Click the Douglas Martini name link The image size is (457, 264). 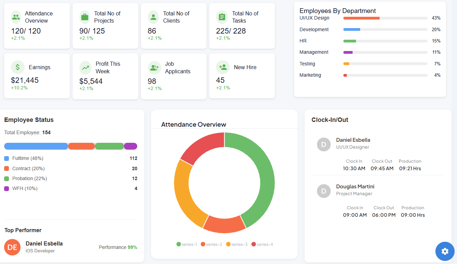355,186
